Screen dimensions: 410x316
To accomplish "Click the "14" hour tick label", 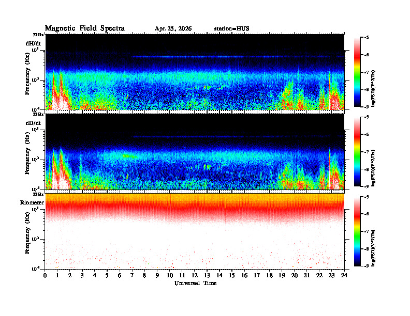I will click(x=219, y=275).
